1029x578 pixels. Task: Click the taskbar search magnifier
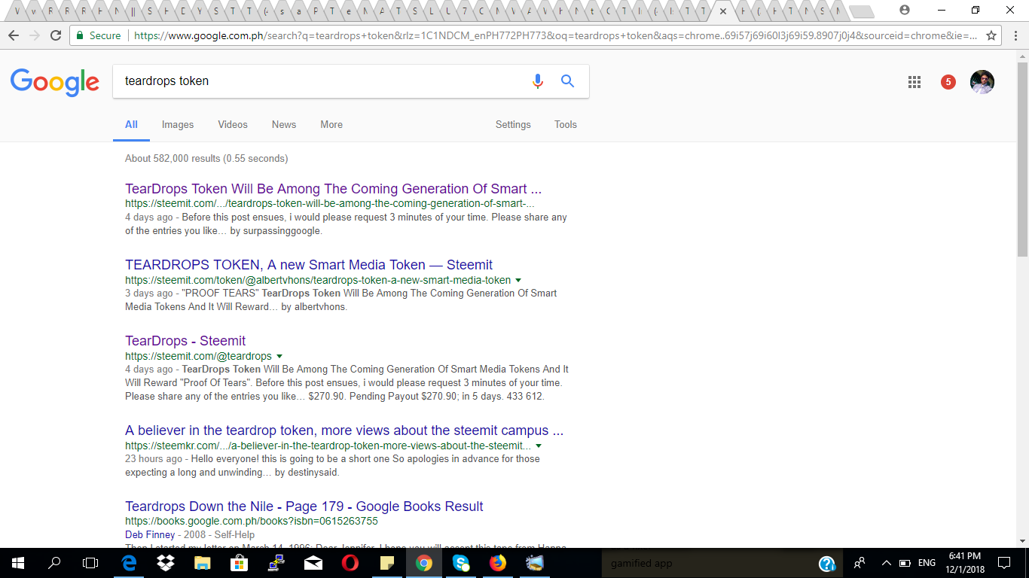pos(54,563)
